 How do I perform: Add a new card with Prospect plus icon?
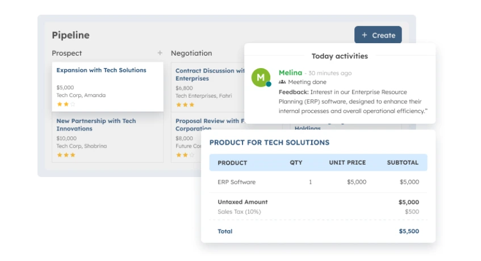coord(160,53)
